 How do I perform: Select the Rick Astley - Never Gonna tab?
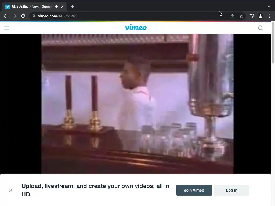pyautogui.click(x=34, y=7)
